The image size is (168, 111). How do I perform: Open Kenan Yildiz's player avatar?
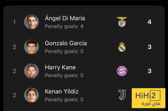(31, 95)
